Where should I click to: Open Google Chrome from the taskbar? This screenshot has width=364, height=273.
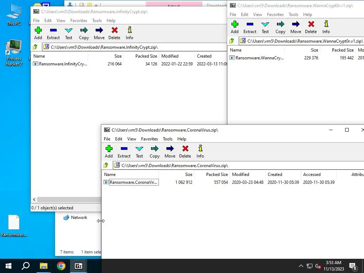point(61,266)
